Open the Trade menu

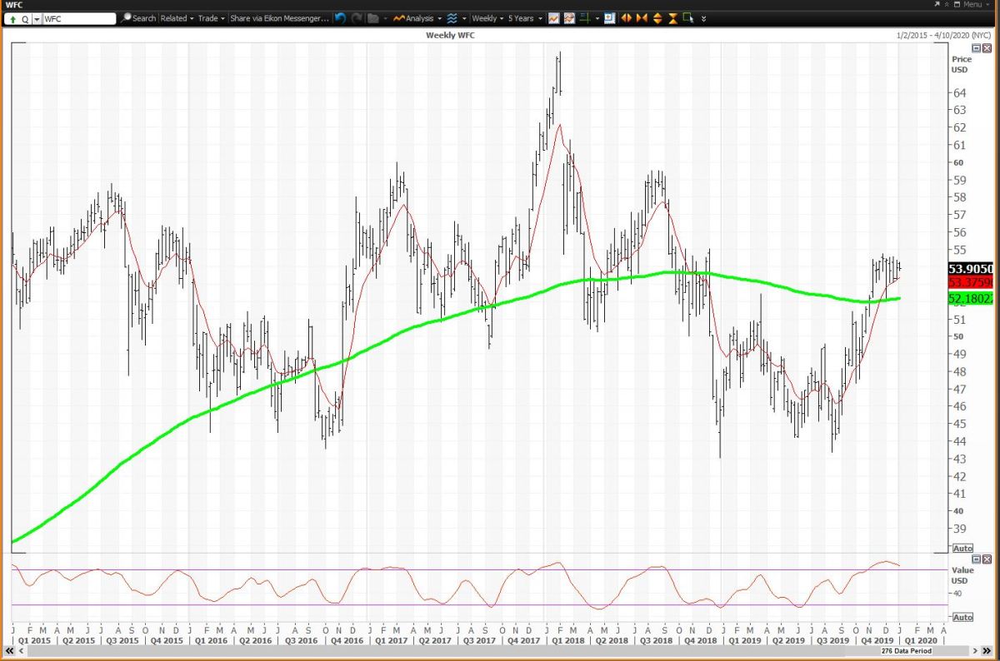point(211,18)
